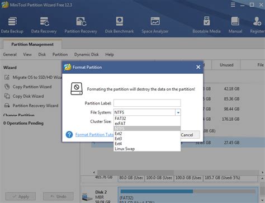Click the File column header
The width and height of the screenshot is (265, 203).
pos(261,65)
